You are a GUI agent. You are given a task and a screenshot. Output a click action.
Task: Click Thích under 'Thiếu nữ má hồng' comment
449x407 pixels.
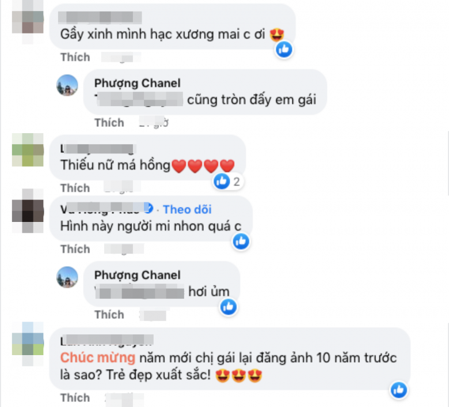[75, 188]
